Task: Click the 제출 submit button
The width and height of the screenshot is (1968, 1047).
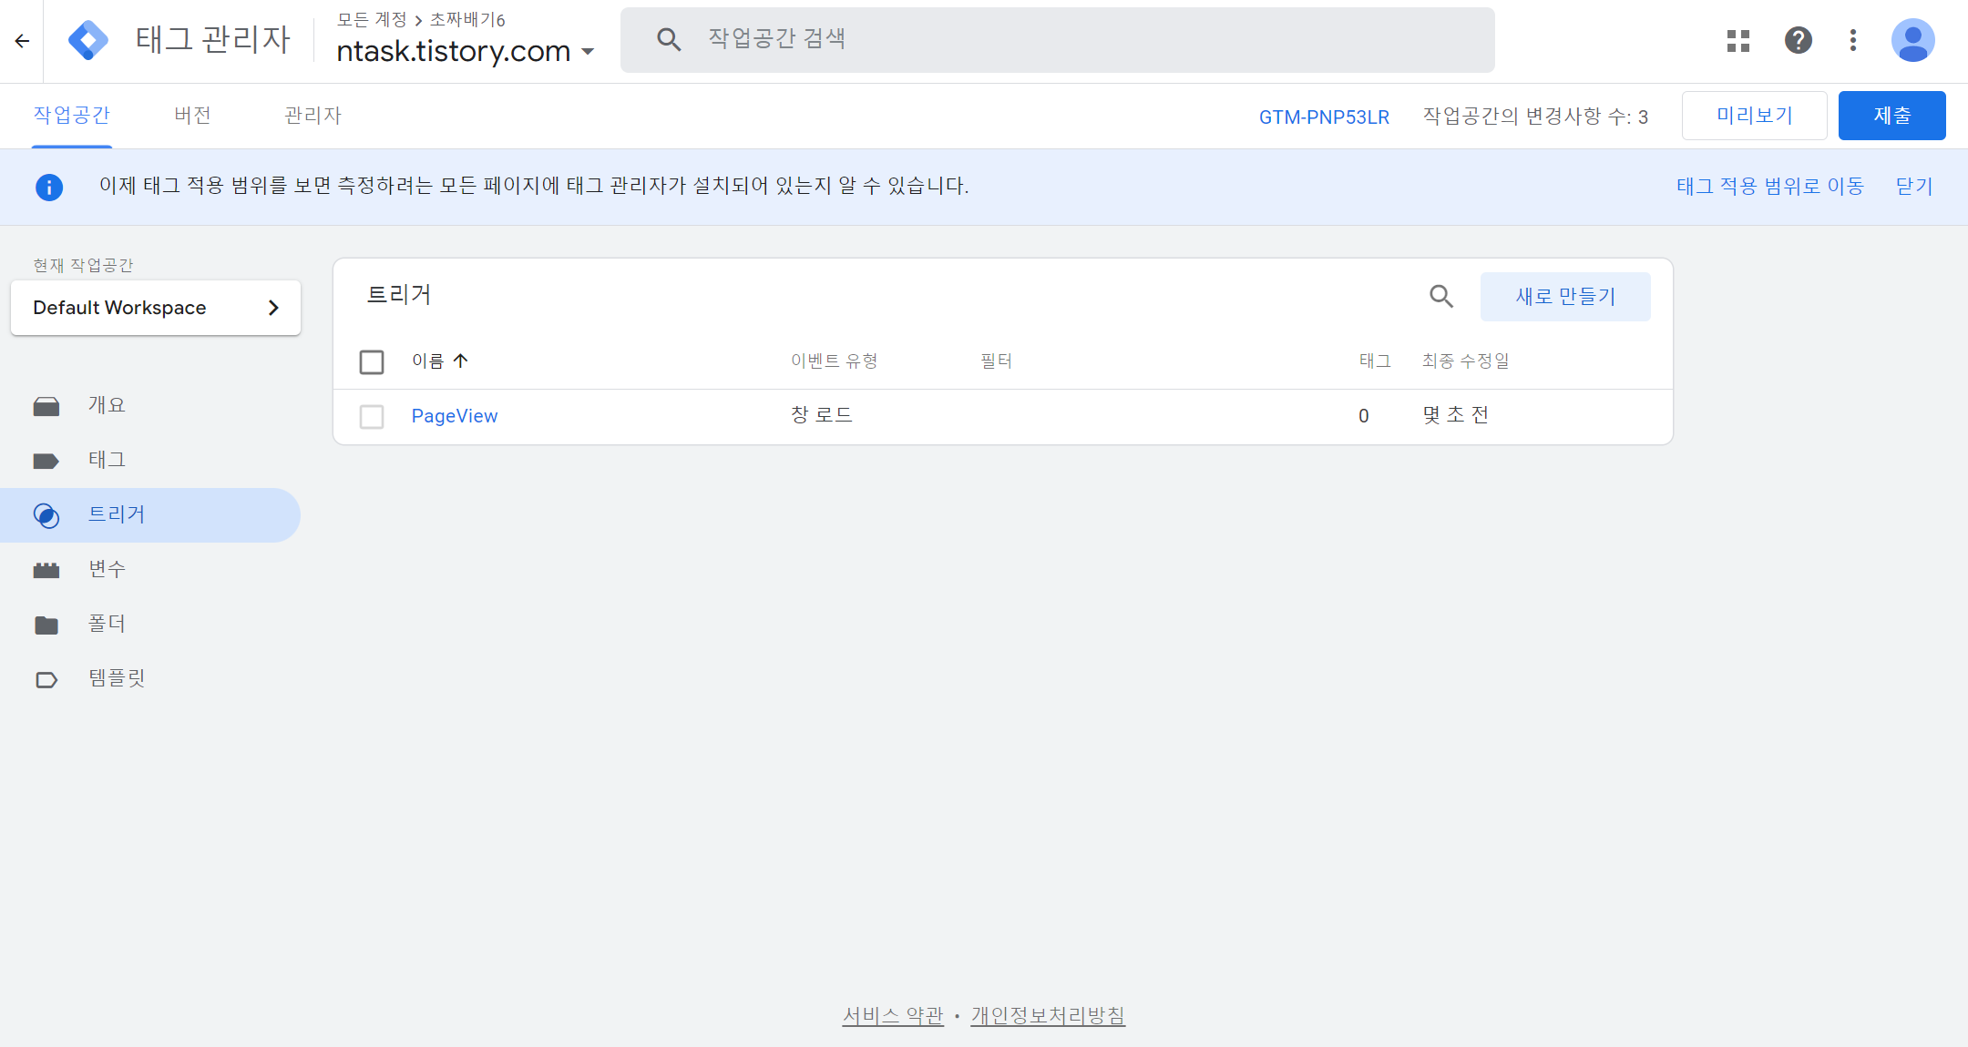Action: pos(1891,116)
